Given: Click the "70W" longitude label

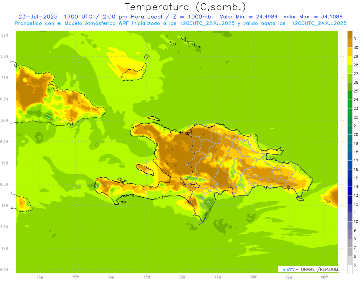Looking at the screenshot, I should pyautogui.click(x=253, y=277).
